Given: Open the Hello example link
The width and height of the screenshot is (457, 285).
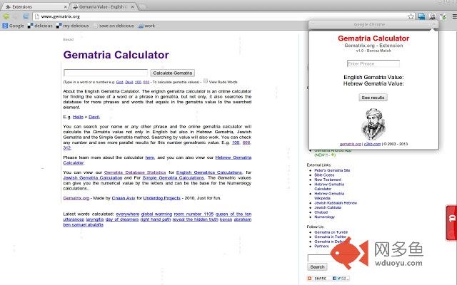Looking at the screenshot, I should (x=78, y=117).
